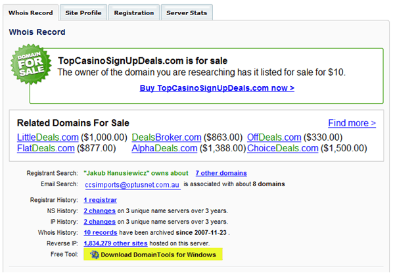
Task: View the 7 other domains link
Action: click(x=221, y=173)
